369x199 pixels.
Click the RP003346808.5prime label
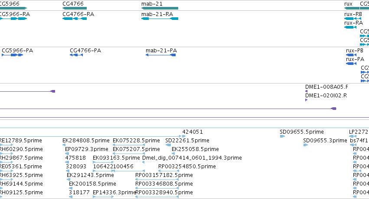pyautogui.click(x=164, y=184)
